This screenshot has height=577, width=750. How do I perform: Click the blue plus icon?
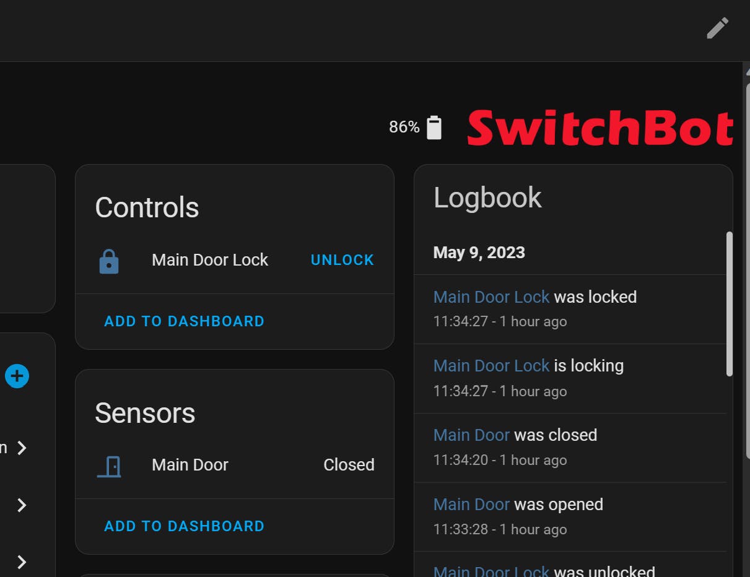tap(17, 376)
